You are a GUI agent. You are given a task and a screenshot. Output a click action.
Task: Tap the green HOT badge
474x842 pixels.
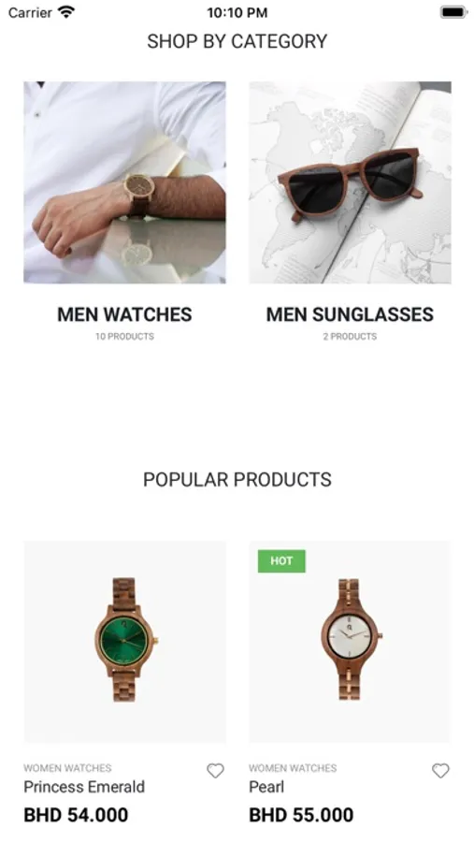pos(281,560)
